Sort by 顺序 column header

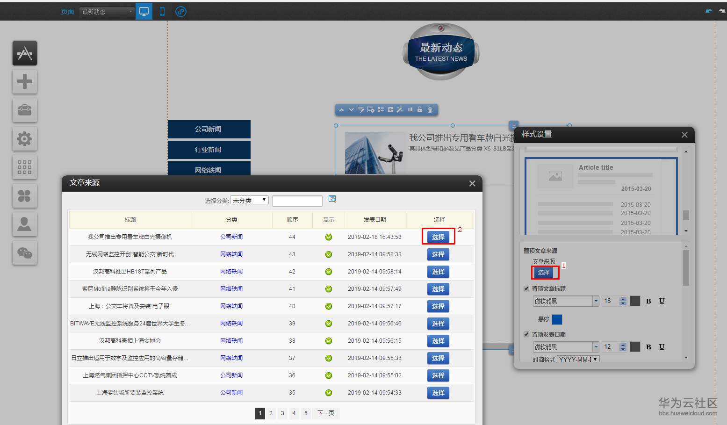[292, 220]
